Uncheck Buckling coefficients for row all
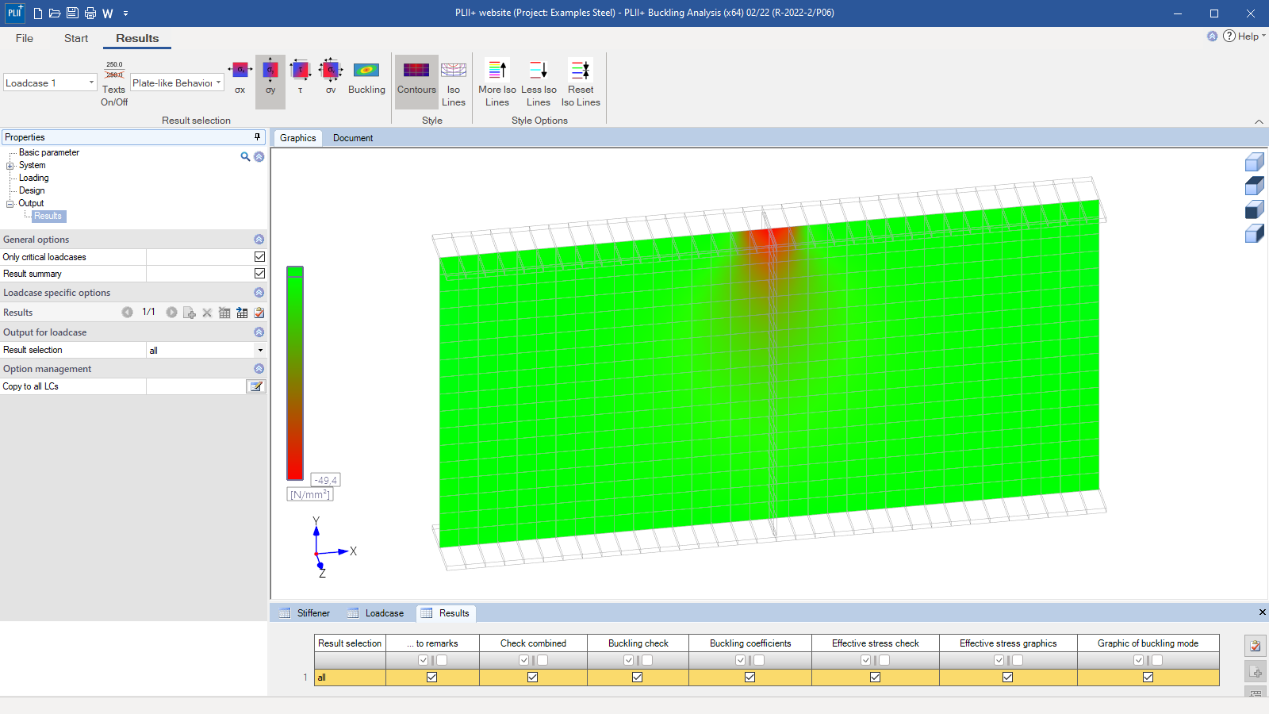Image resolution: width=1269 pixels, height=714 pixels. point(750,678)
